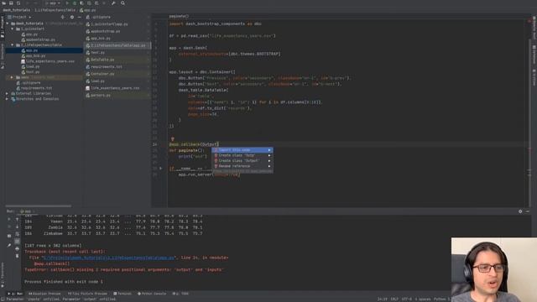Click run gutter arrow beside __name__ line
The width and height of the screenshot is (537, 302).
coord(160,168)
